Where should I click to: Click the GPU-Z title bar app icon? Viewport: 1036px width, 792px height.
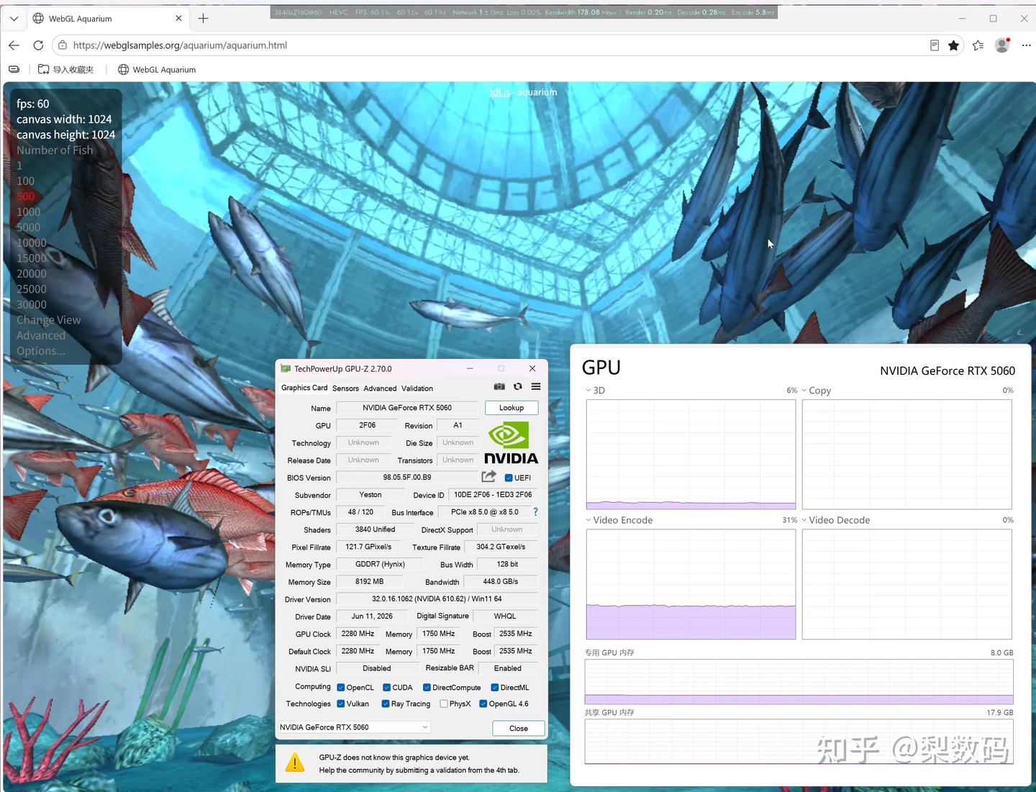coord(286,369)
